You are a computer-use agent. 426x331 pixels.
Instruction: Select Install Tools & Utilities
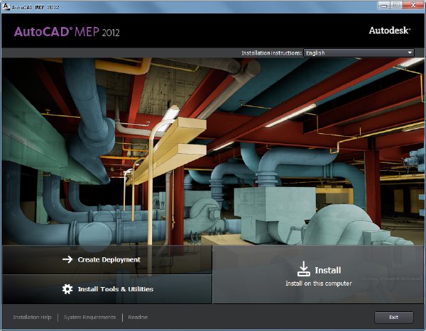pos(107,289)
